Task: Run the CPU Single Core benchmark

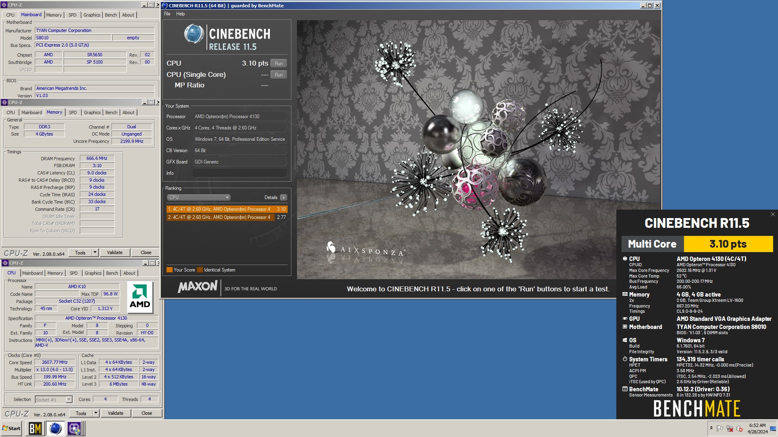Action: point(279,75)
